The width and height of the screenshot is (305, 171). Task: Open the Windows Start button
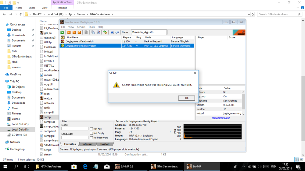[x=5, y=166]
